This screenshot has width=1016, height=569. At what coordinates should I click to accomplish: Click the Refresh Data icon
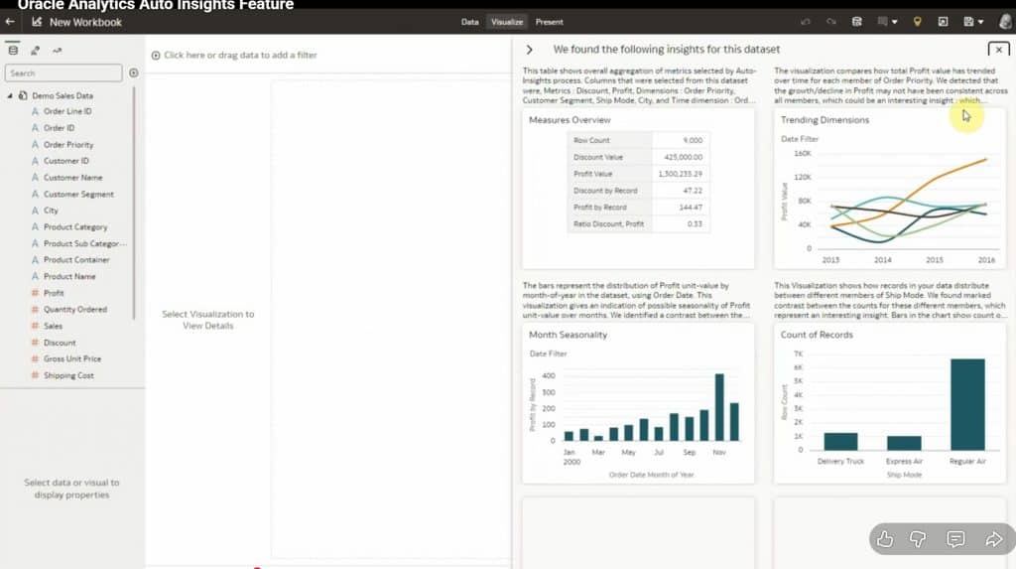[x=856, y=22]
